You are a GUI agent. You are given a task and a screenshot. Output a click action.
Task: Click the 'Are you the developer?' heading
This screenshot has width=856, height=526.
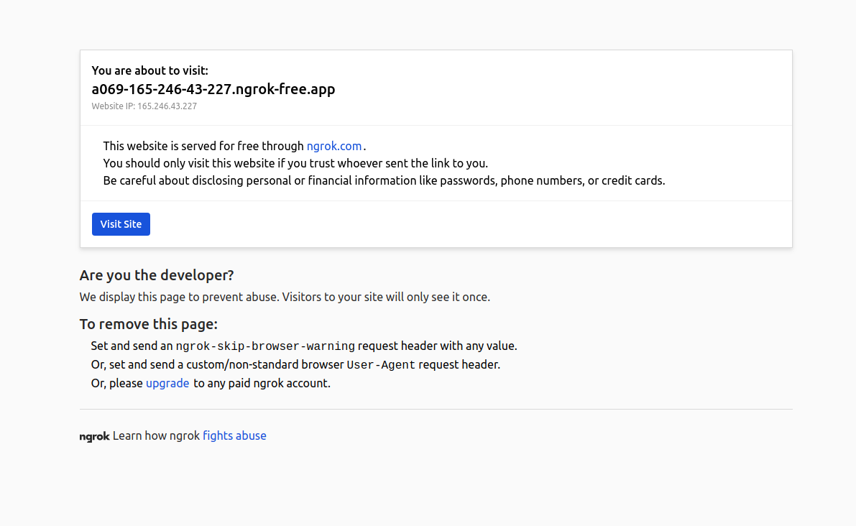click(157, 275)
